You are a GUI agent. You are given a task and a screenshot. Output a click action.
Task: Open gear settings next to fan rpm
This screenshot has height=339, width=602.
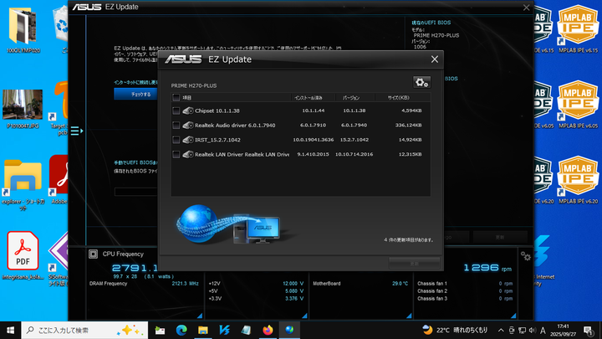[525, 256]
